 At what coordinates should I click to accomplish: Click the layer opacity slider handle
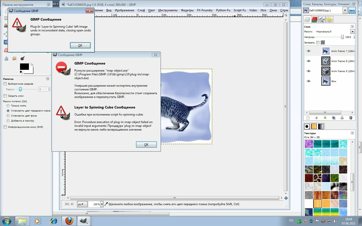coord(342,37)
